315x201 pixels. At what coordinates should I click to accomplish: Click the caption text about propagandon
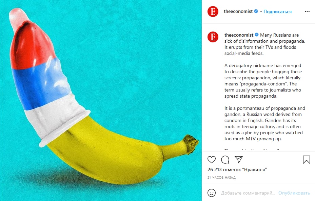click(x=263, y=81)
